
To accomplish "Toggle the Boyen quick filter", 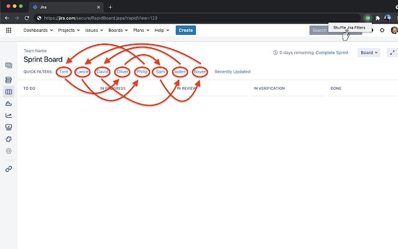I will coord(200,72).
